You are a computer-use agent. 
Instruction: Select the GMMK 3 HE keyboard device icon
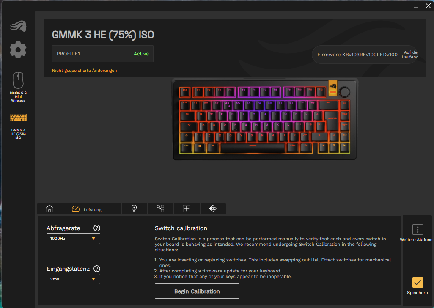click(18, 126)
